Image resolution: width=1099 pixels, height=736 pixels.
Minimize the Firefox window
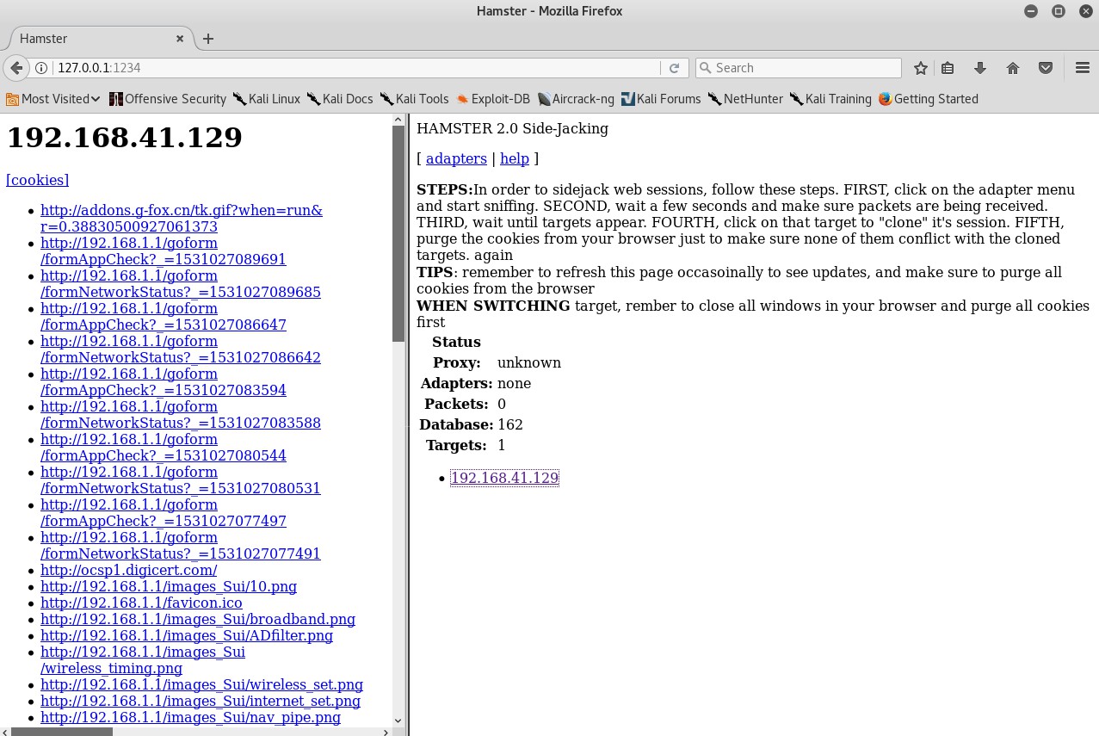coord(1031,11)
